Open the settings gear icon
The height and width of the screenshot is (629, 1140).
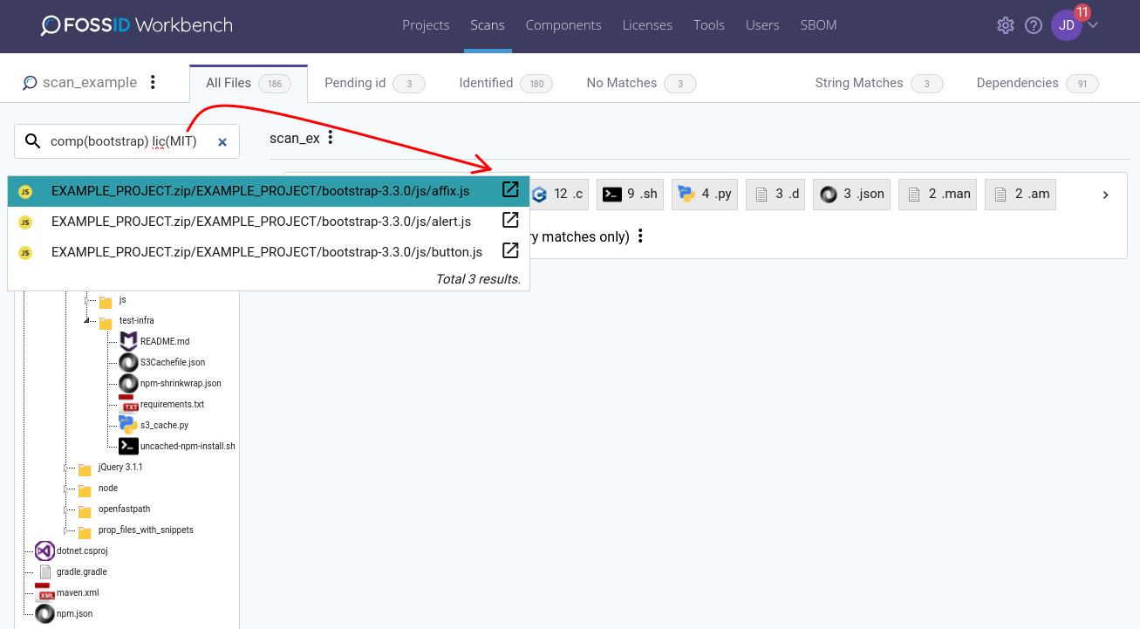[1006, 25]
